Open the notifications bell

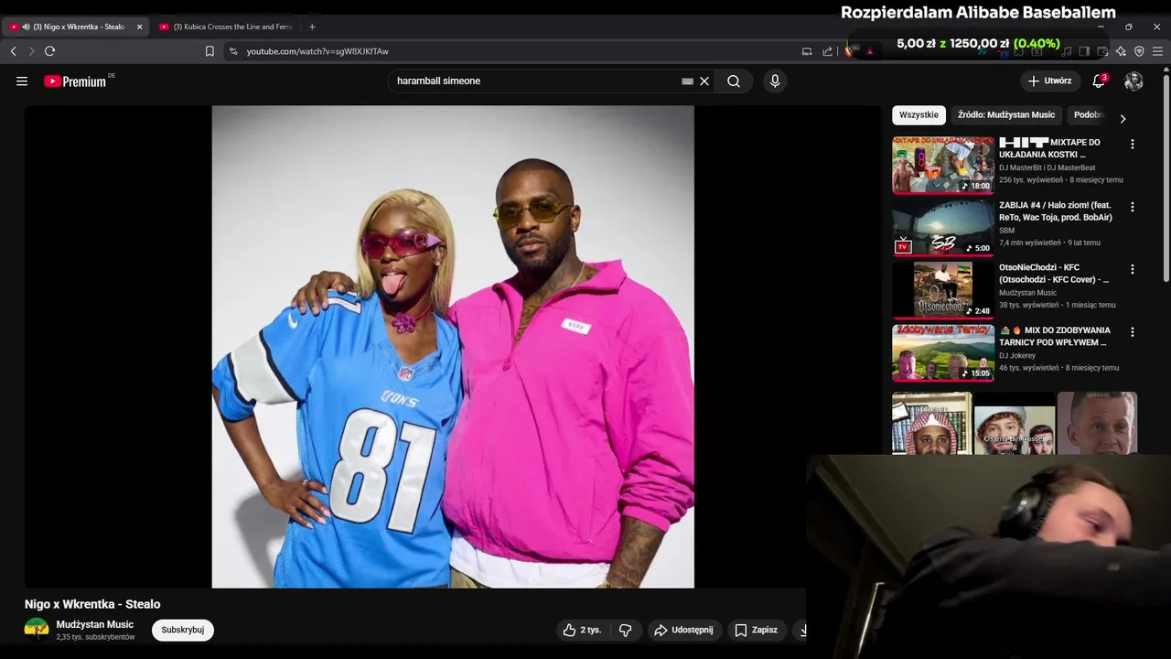point(1099,81)
